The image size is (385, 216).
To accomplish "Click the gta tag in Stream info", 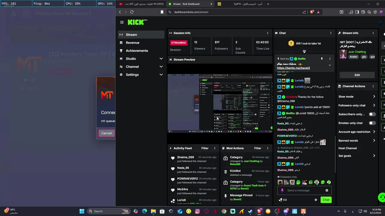I will coord(364,57).
